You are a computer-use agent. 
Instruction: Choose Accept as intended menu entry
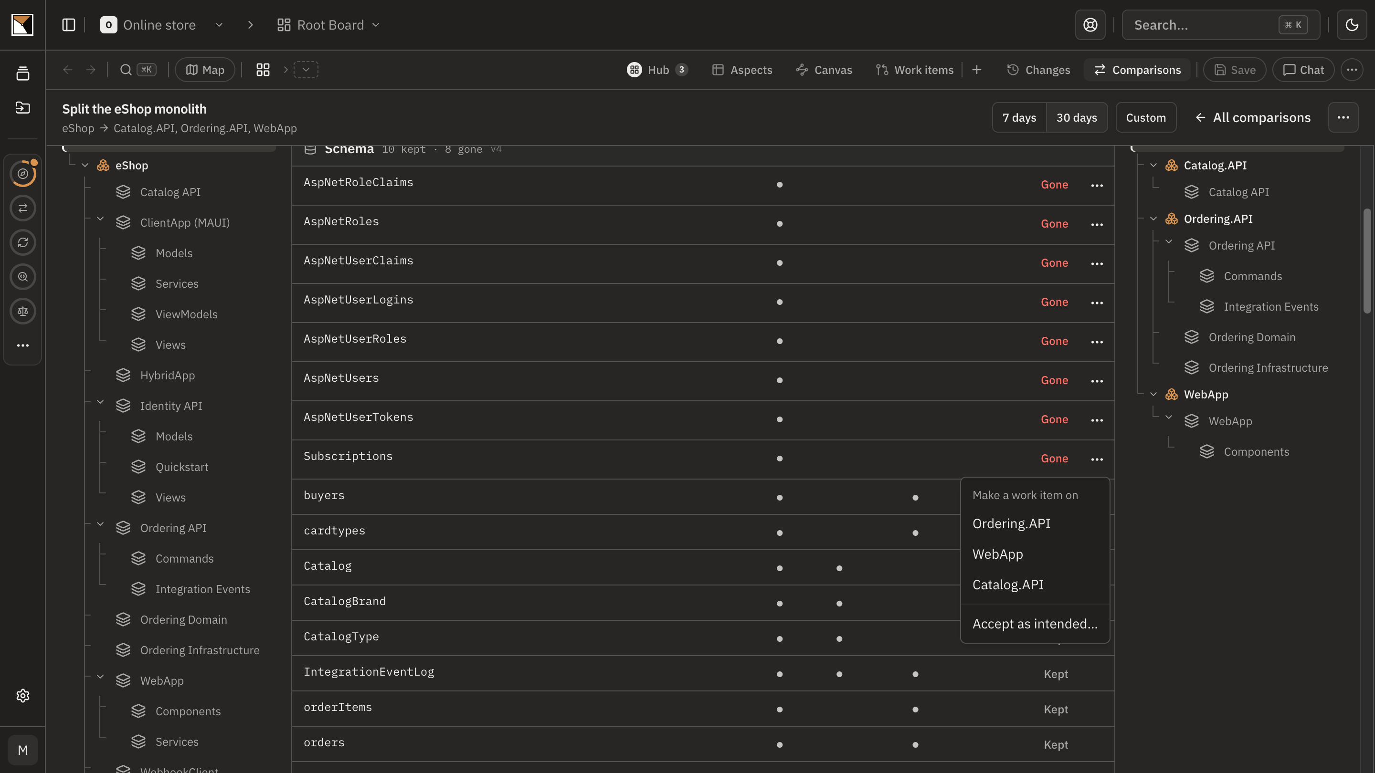click(x=1035, y=624)
